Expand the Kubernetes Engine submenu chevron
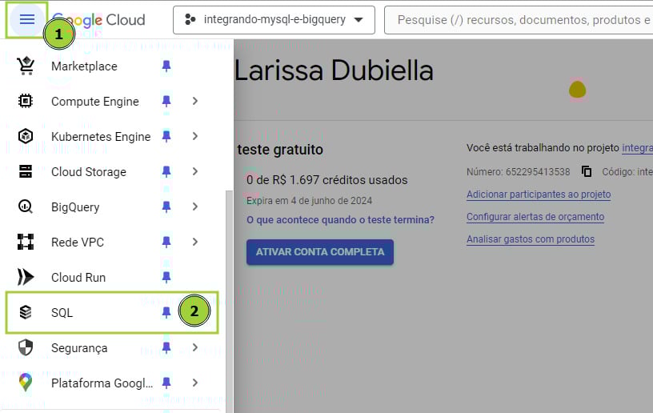 (195, 136)
